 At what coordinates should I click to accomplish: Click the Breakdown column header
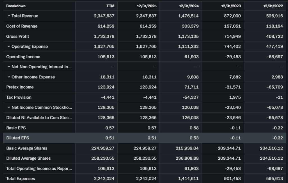click(x=16, y=6)
